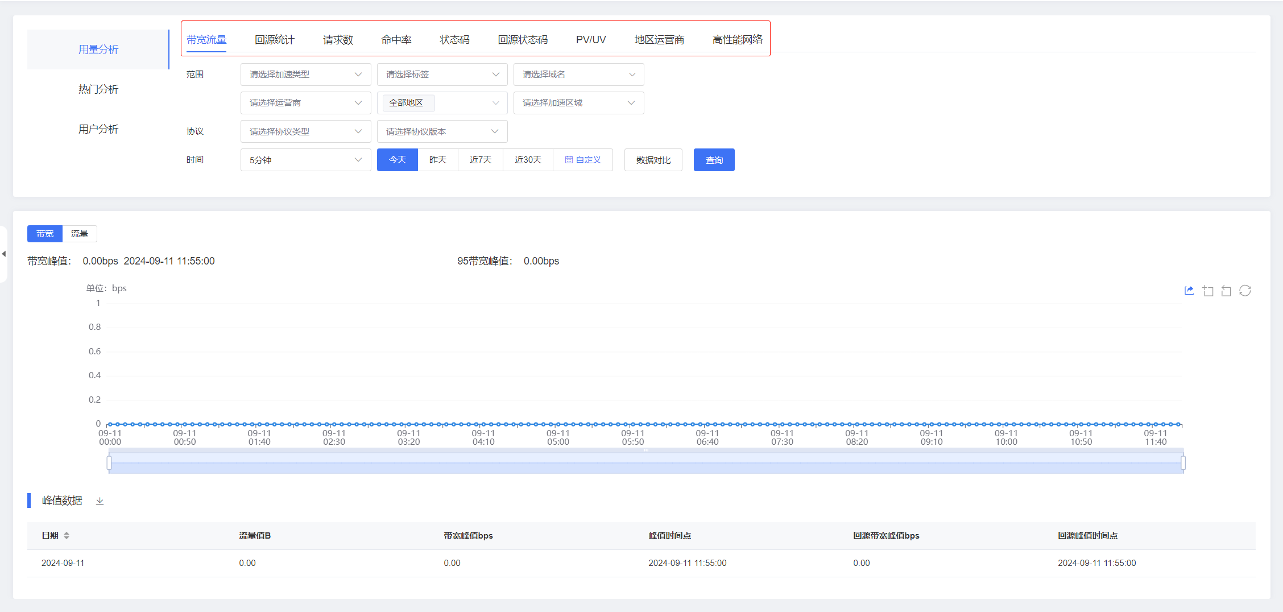Image resolution: width=1283 pixels, height=612 pixels.
Task: Collapse the side panel with left arrow
Action: (4, 254)
